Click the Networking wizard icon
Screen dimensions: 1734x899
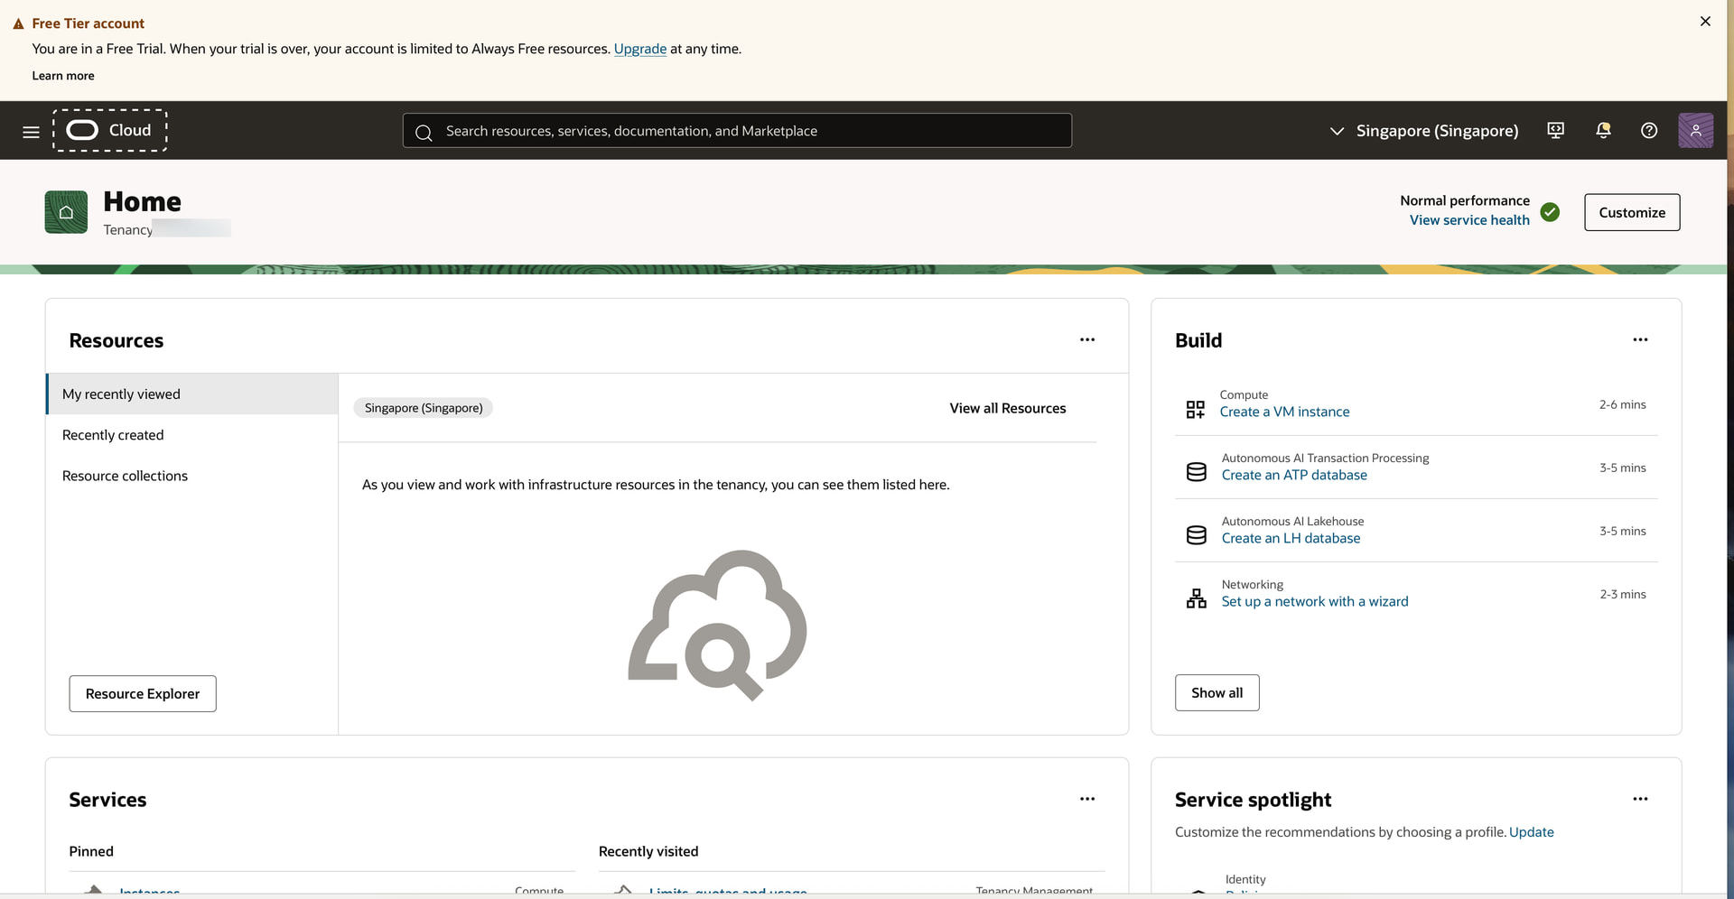(x=1196, y=598)
